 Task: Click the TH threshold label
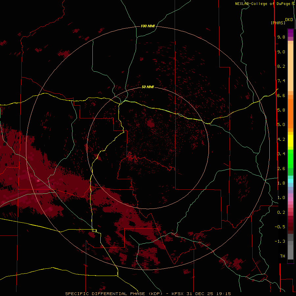283,256
